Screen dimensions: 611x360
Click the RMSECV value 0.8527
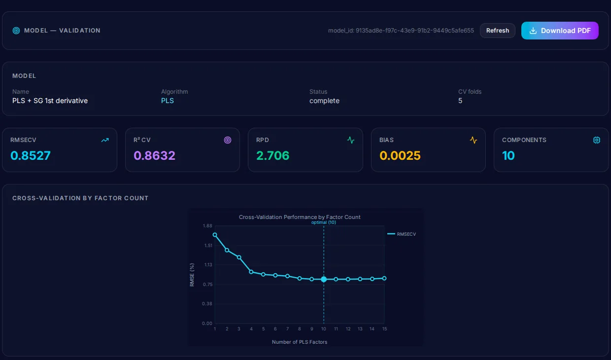tap(31, 156)
